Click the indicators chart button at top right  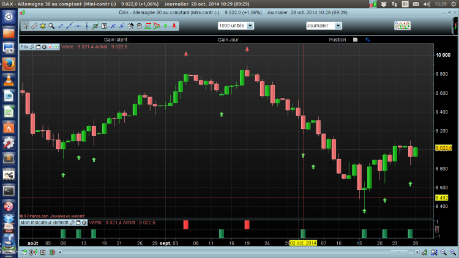[x=402, y=26]
